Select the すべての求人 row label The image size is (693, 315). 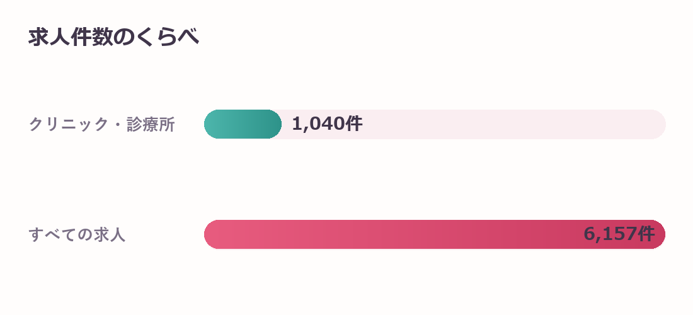click(x=77, y=234)
